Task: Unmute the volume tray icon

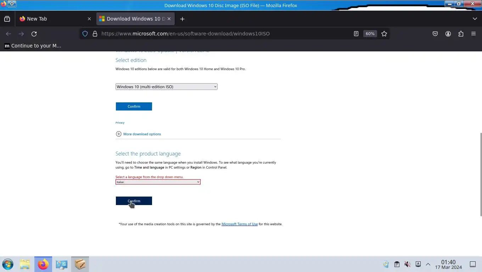Action: [408, 264]
